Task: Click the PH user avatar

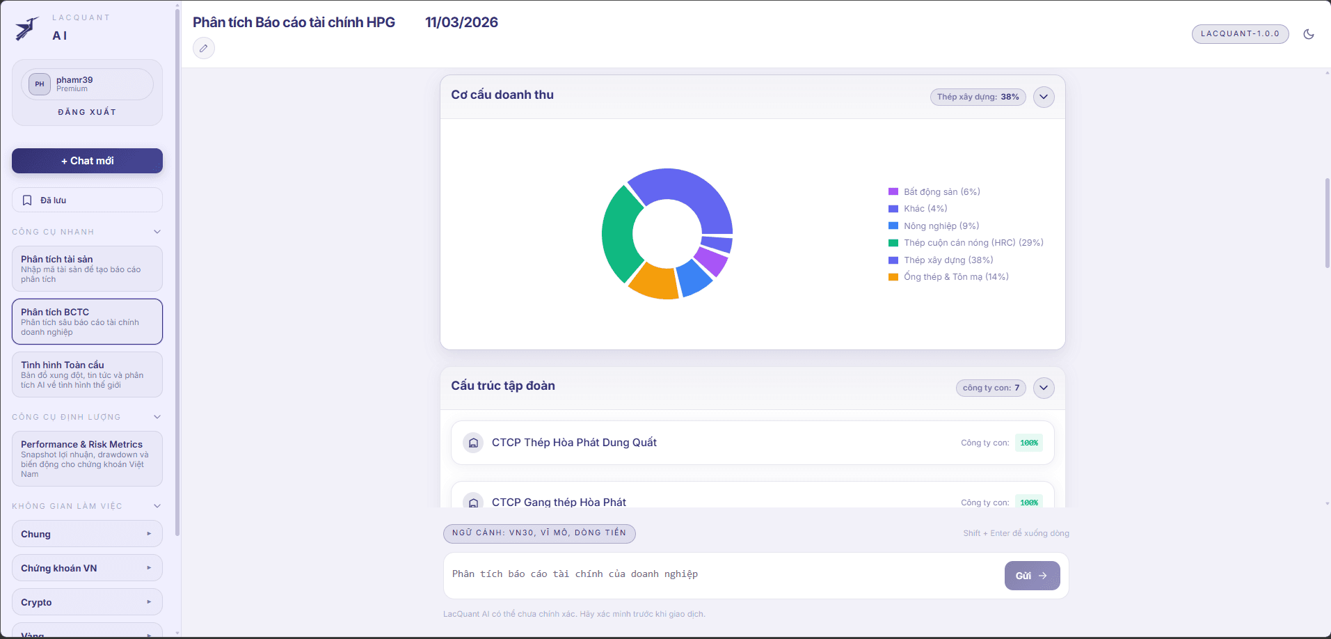Action: pos(40,84)
